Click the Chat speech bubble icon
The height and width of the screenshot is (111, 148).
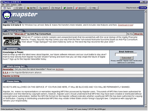[17, 8]
